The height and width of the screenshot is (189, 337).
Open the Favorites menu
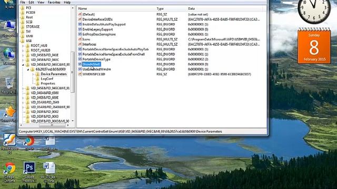click(x=54, y=2)
